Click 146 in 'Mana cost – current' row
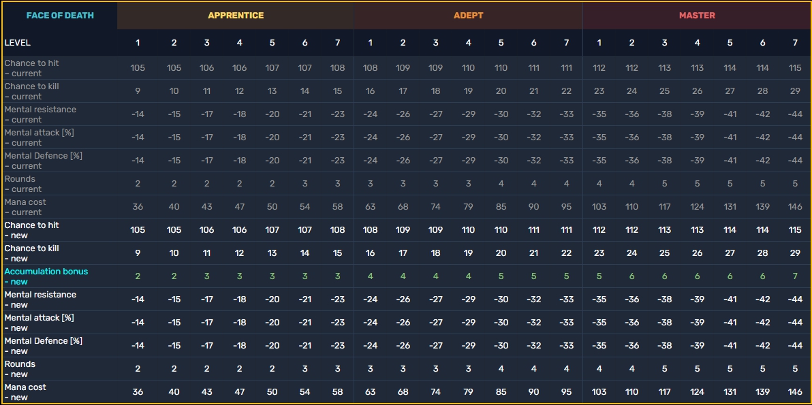 [795, 207]
